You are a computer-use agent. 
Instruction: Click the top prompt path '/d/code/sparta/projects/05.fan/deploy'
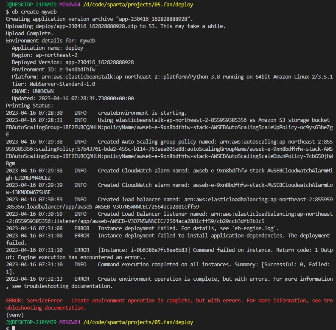coord(138,5)
